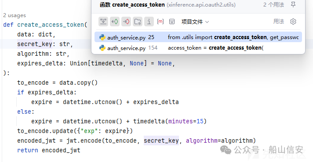Click the function name in 'def create_access_token('
The width and height of the screenshot is (313, 162).
click(51, 25)
